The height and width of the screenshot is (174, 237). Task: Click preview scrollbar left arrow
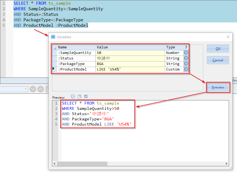[54, 163]
